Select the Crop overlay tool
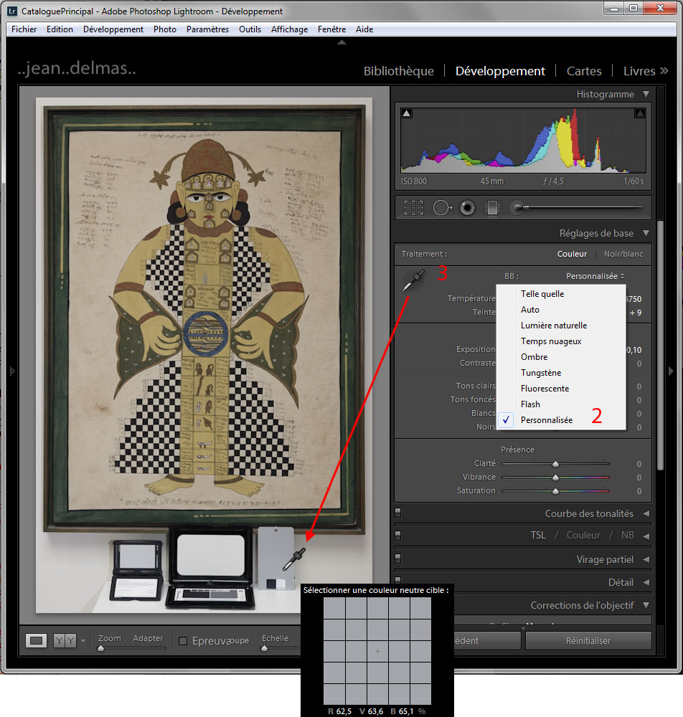Image resolution: width=683 pixels, height=717 pixels. pyautogui.click(x=413, y=208)
